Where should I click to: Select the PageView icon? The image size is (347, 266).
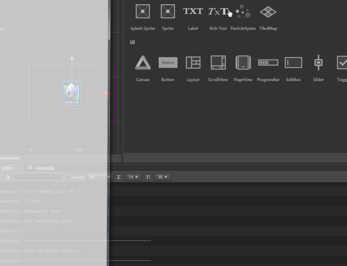[243, 62]
